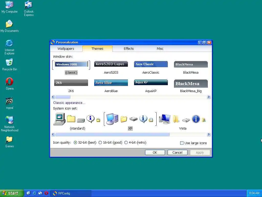Click the standard set yellow folder icon
The height and width of the screenshot is (197, 262).
(71, 119)
